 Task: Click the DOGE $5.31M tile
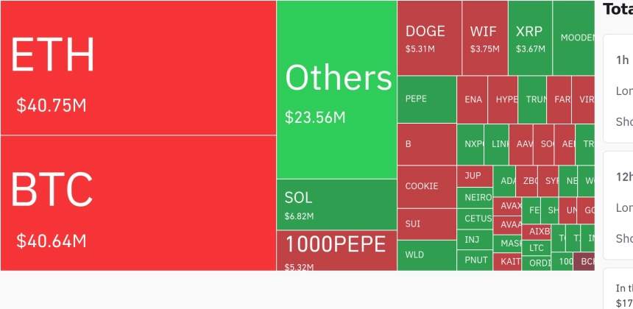(x=430, y=38)
